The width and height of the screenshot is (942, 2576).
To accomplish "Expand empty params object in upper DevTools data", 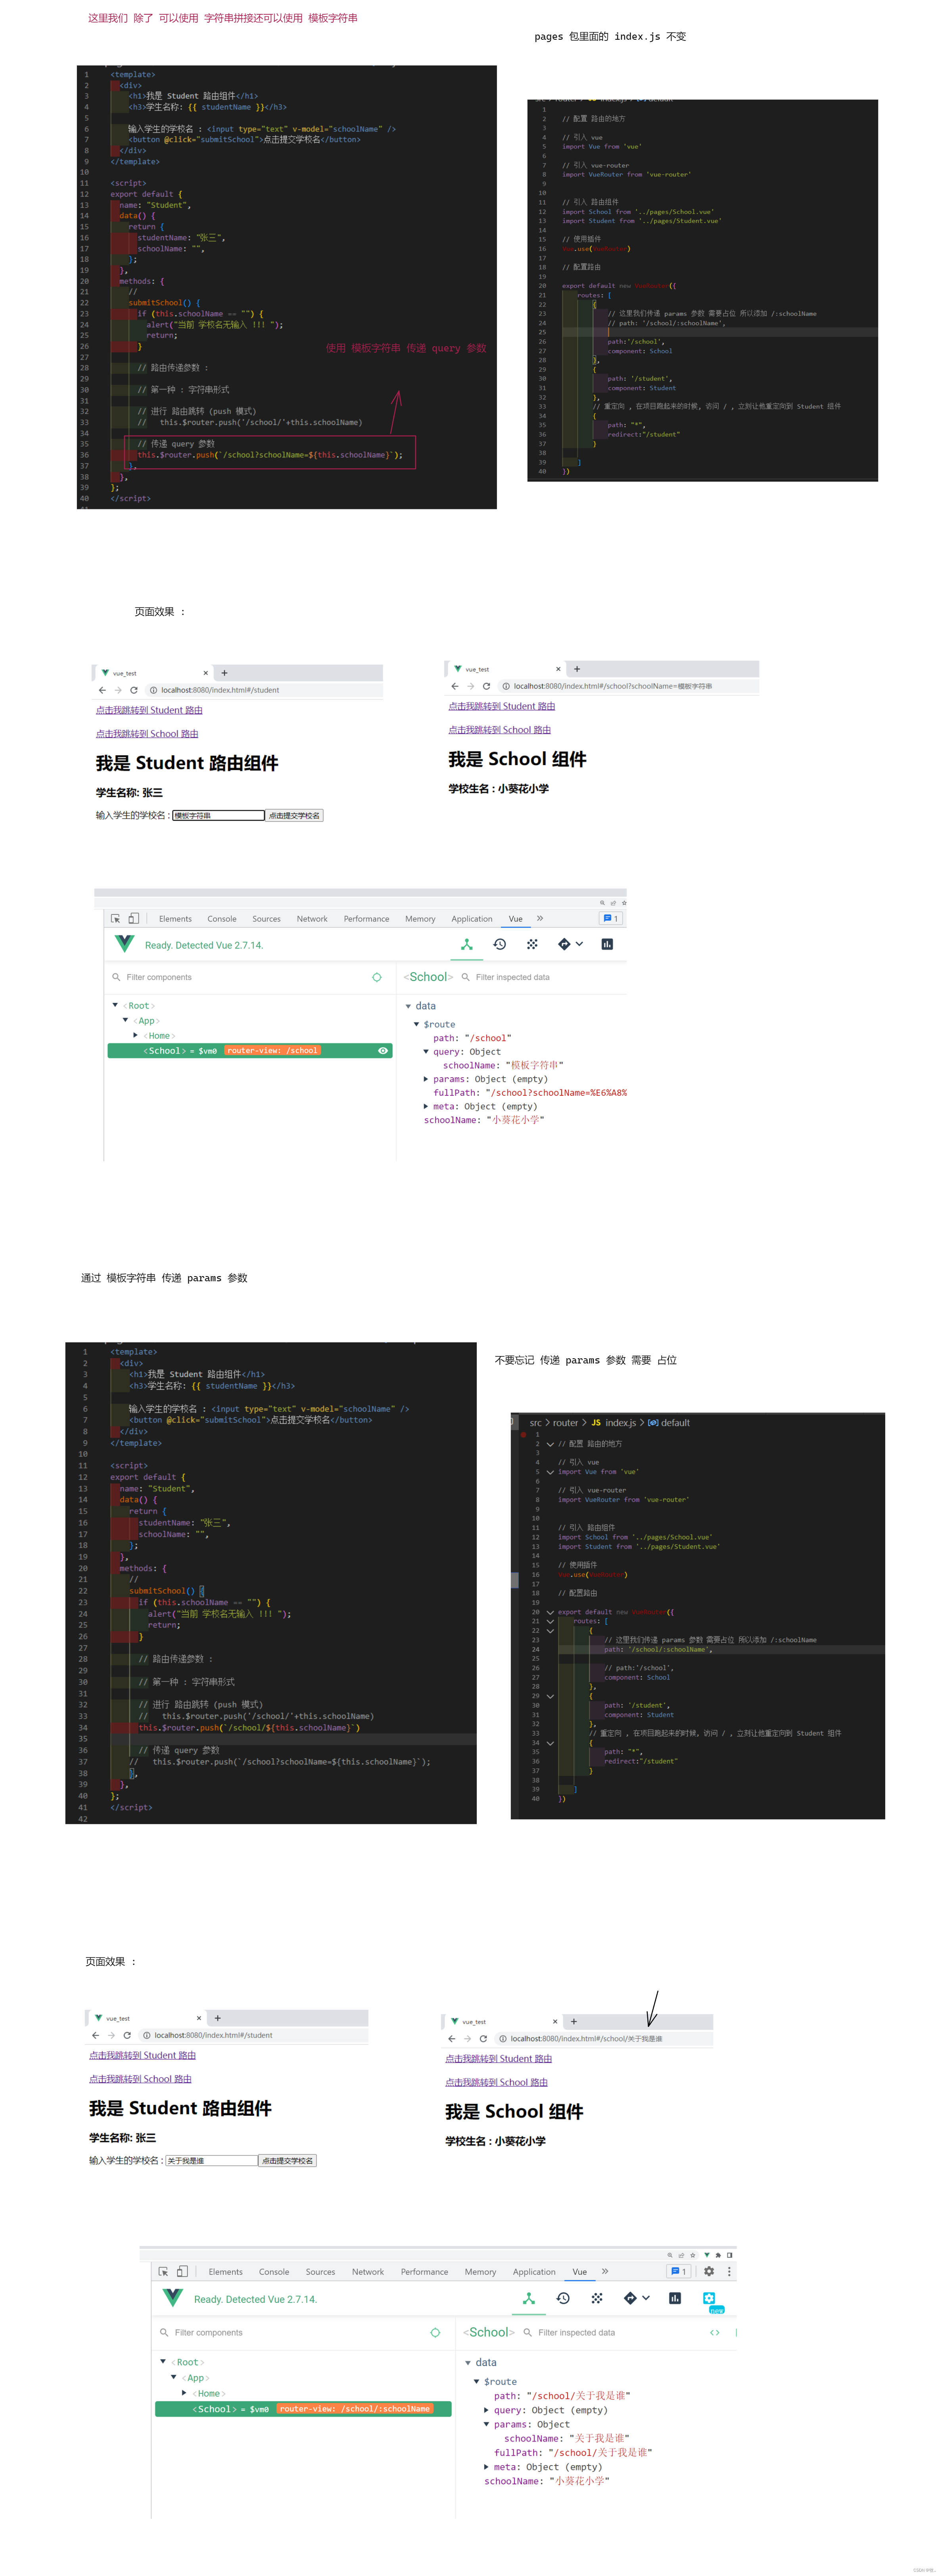I will click(426, 1079).
